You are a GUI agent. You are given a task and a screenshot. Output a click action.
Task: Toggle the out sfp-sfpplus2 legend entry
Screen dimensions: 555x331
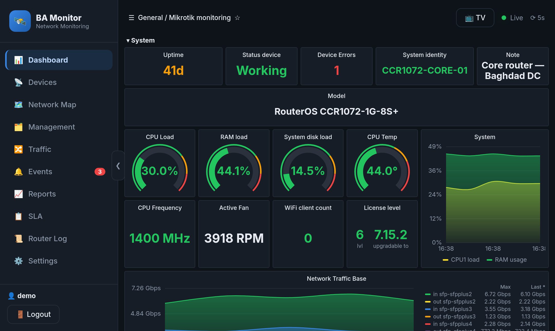tap(450, 301)
